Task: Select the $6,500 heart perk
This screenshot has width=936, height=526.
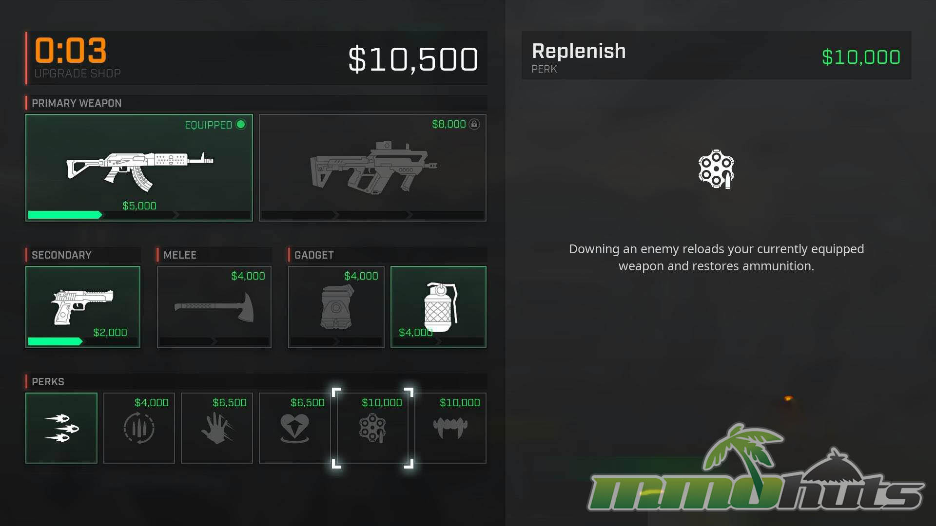Action: pyautogui.click(x=295, y=428)
